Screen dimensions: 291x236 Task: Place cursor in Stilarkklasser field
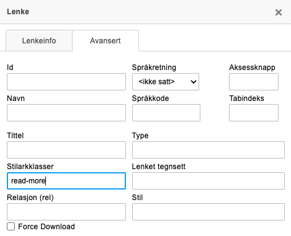66,181
